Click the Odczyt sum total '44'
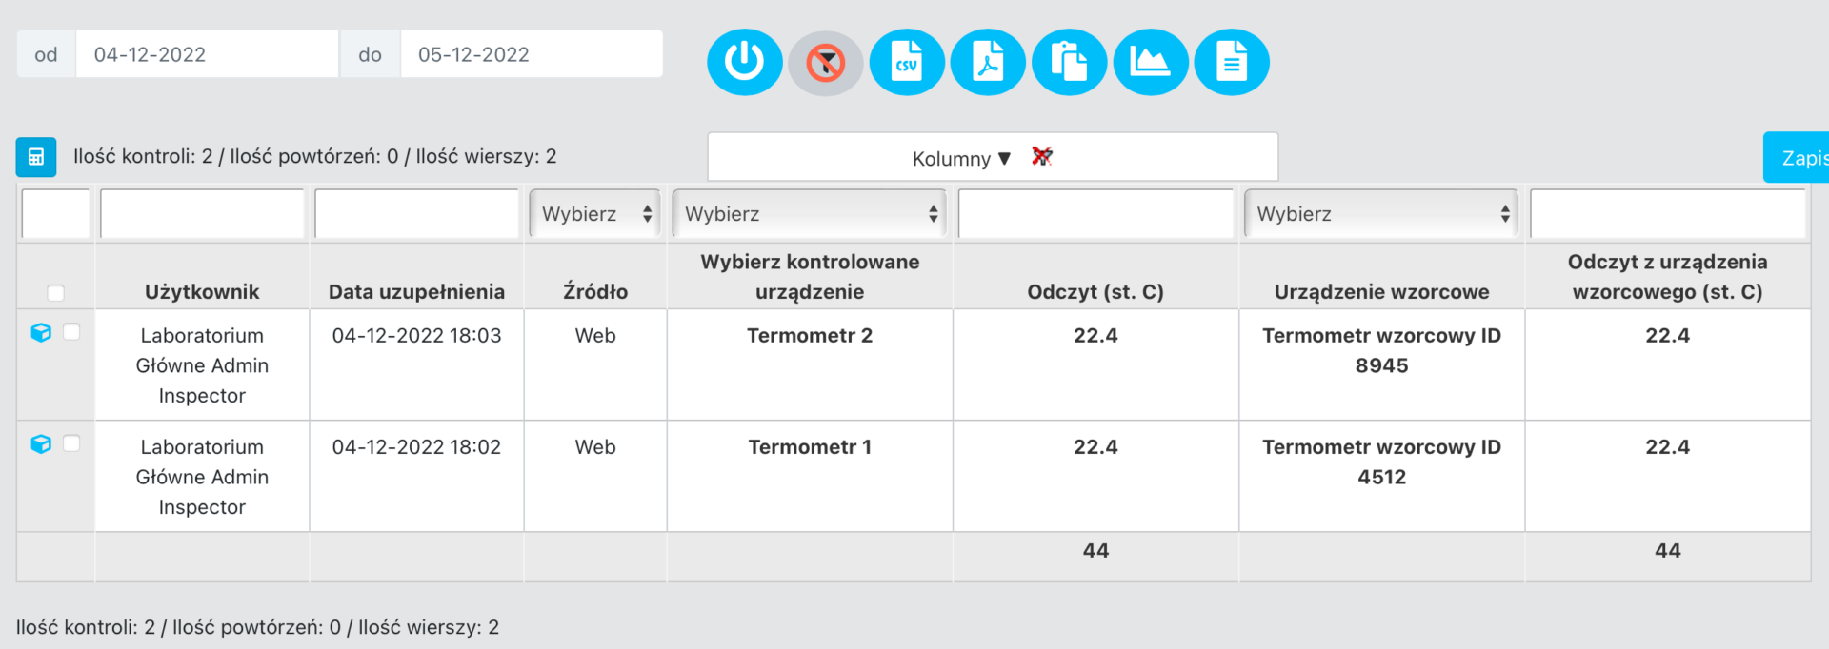The width and height of the screenshot is (1829, 649). (x=1095, y=551)
